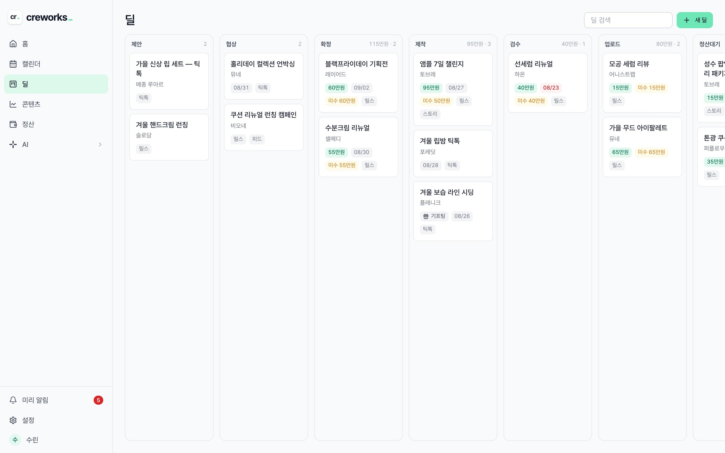The image size is (725, 453).
Task: Click the overdue 08/23 date tag
Action: (551, 88)
